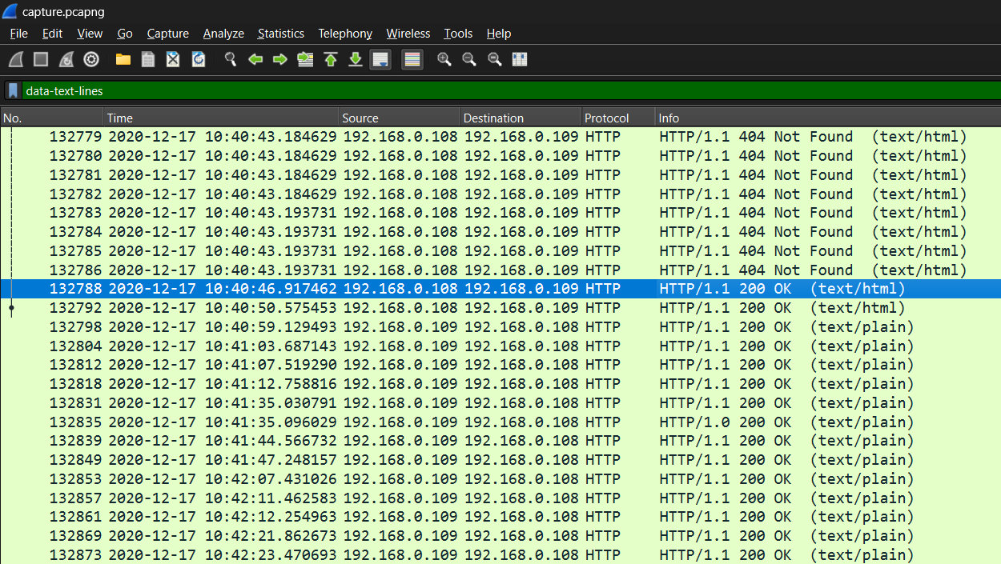Reload this capture file
Image resolution: width=1001 pixels, height=564 pixels.
[x=199, y=59]
